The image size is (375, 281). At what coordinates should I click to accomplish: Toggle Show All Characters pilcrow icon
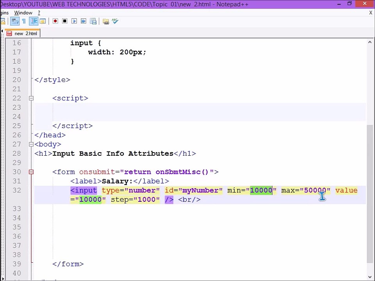tap(24, 21)
